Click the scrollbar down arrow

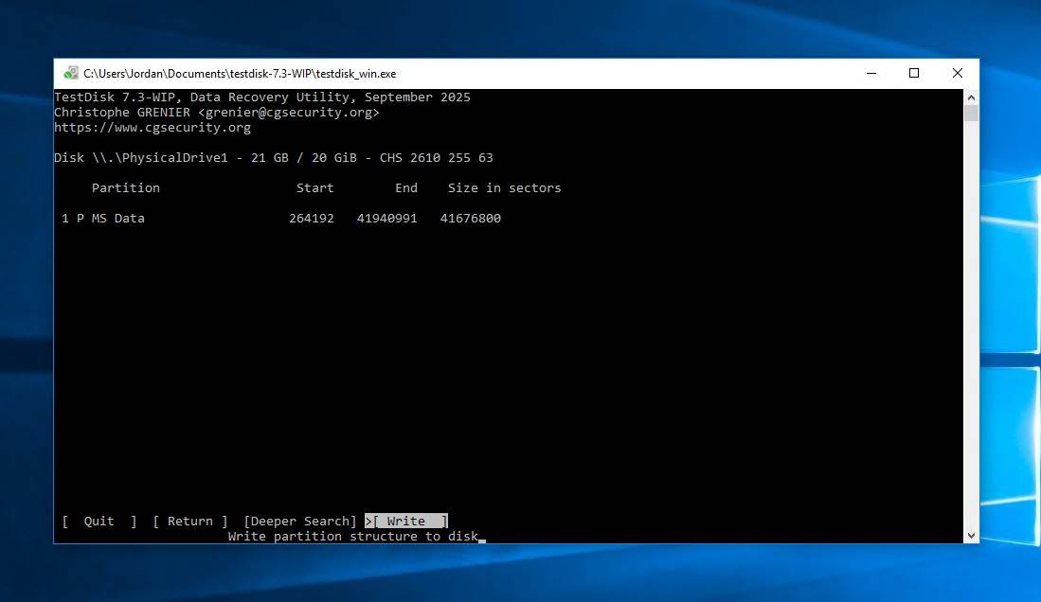971,536
